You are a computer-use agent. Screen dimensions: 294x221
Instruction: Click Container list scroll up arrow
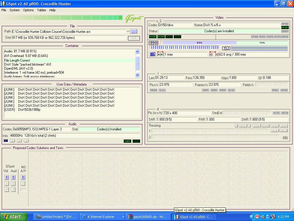137,52
